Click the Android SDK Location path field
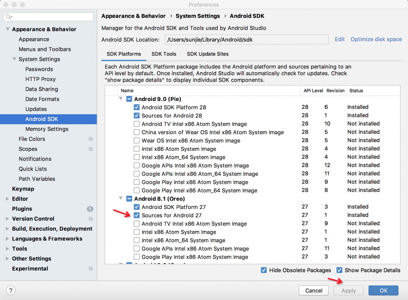The height and width of the screenshot is (300, 408). click(x=247, y=40)
